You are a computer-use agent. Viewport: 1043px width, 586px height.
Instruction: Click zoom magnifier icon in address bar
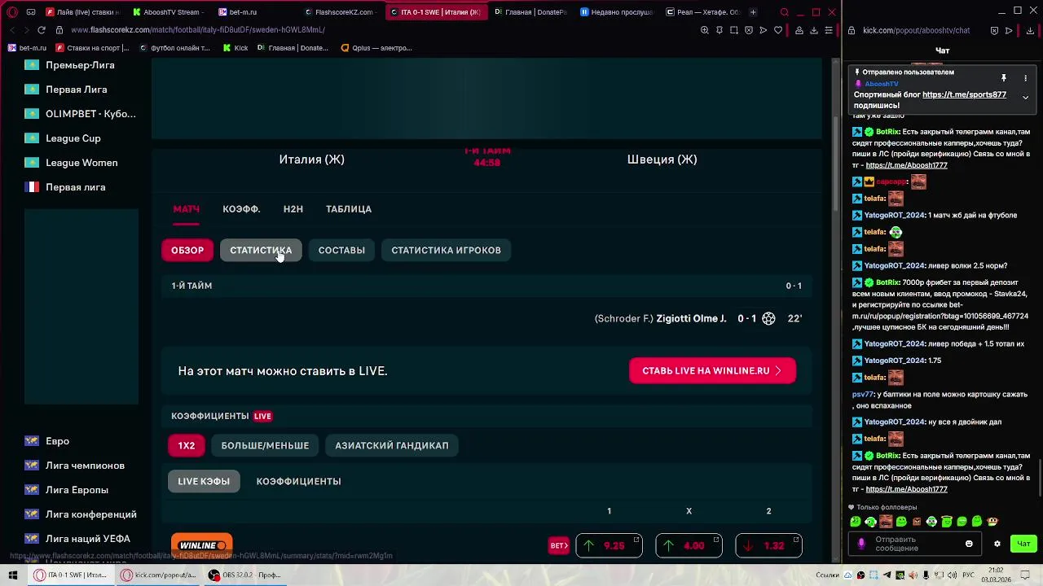point(705,30)
